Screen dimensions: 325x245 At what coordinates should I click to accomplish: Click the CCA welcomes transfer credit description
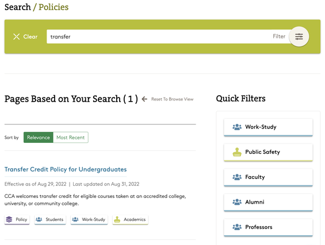coord(95,200)
